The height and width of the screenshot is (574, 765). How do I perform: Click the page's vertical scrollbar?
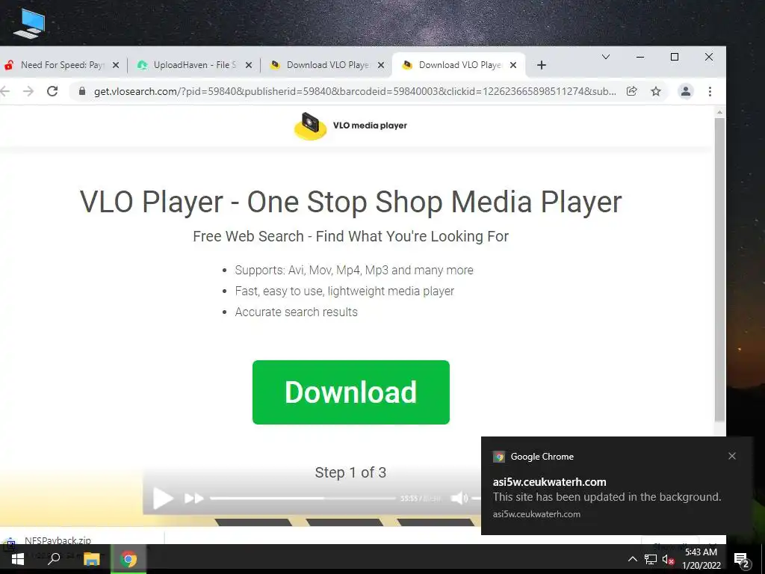pyautogui.click(x=719, y=268)
